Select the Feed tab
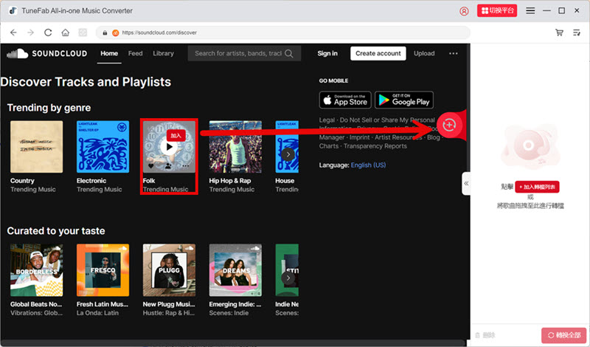 pos(135,53)
